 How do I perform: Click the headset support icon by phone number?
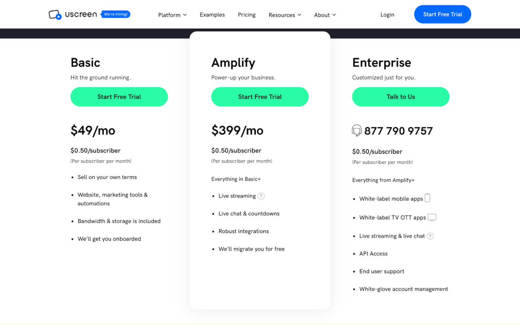pos(357,130)
